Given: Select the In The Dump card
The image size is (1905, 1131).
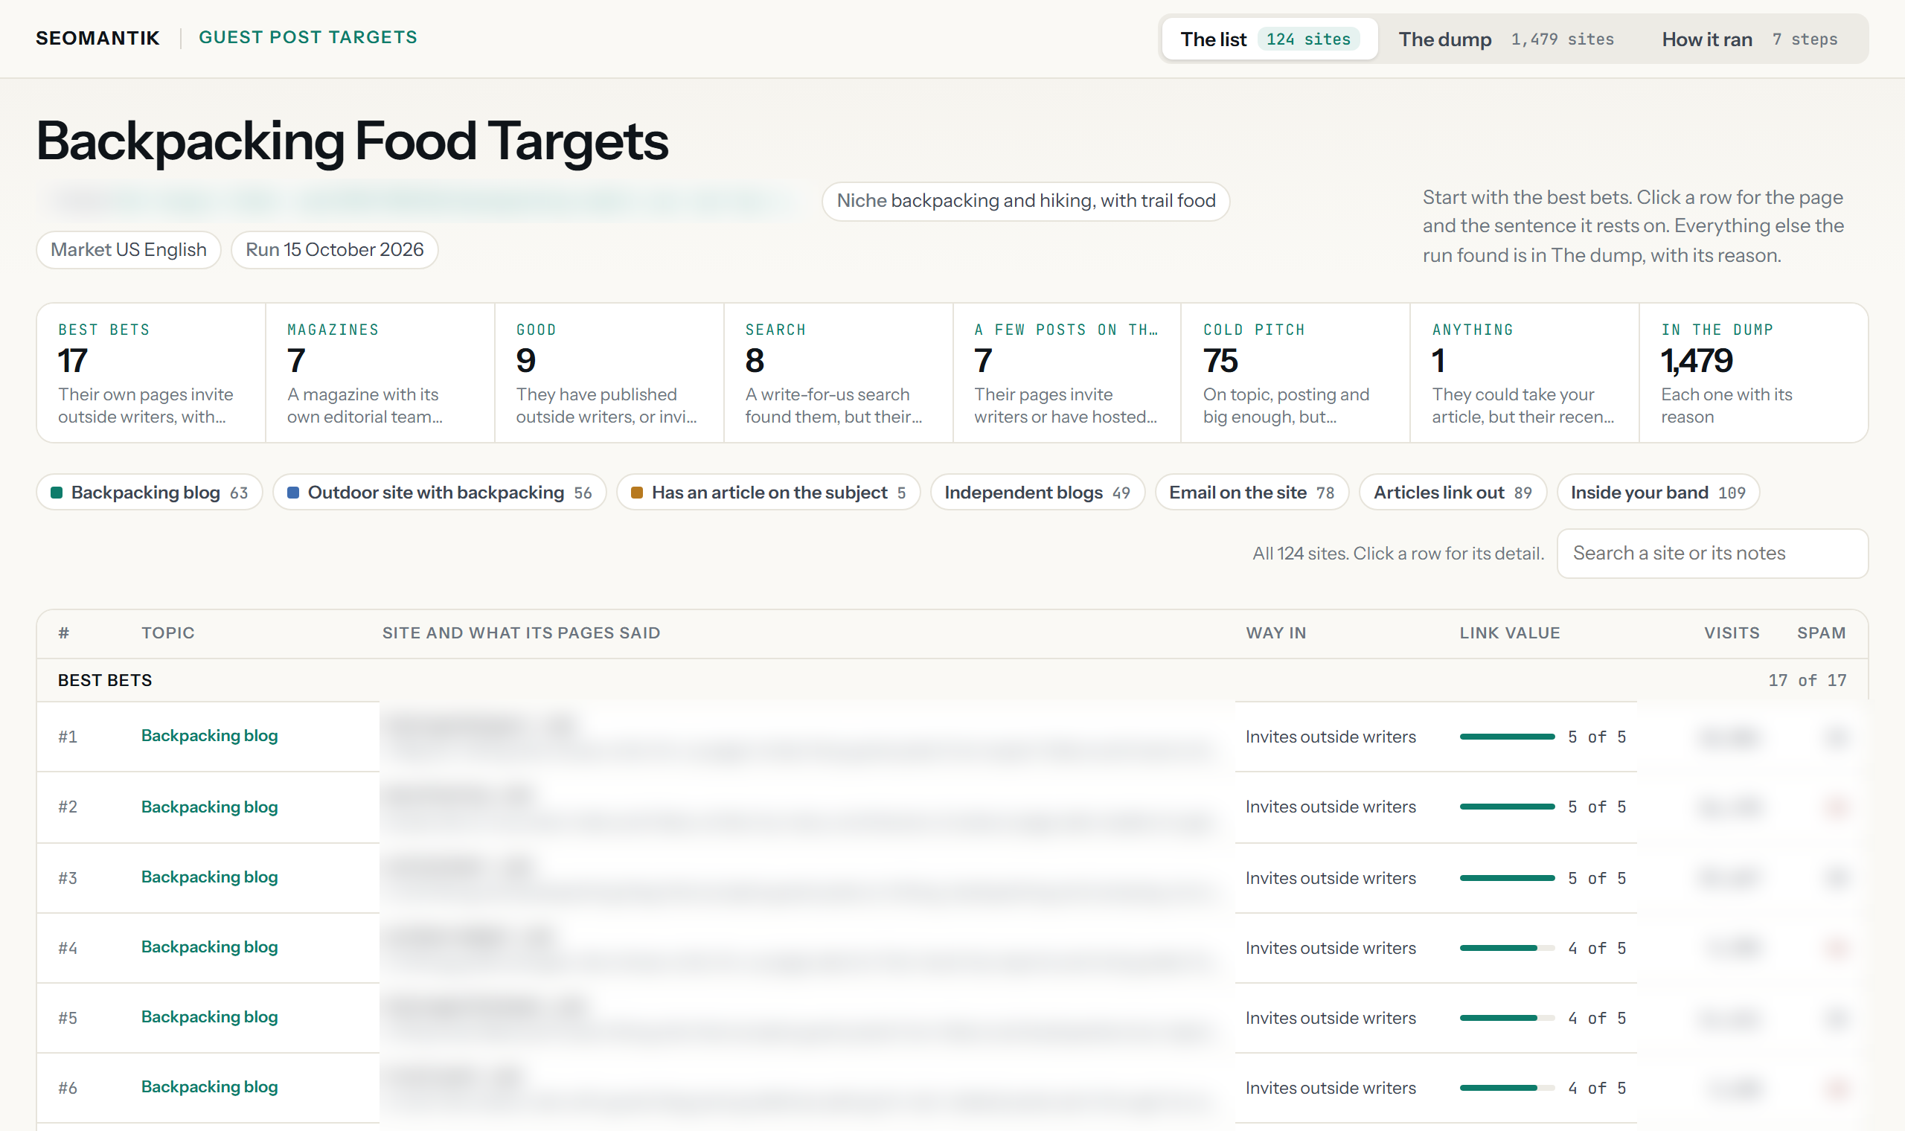Looking at the screenshot, I should pyautogui.click(x=1753, y=373).
